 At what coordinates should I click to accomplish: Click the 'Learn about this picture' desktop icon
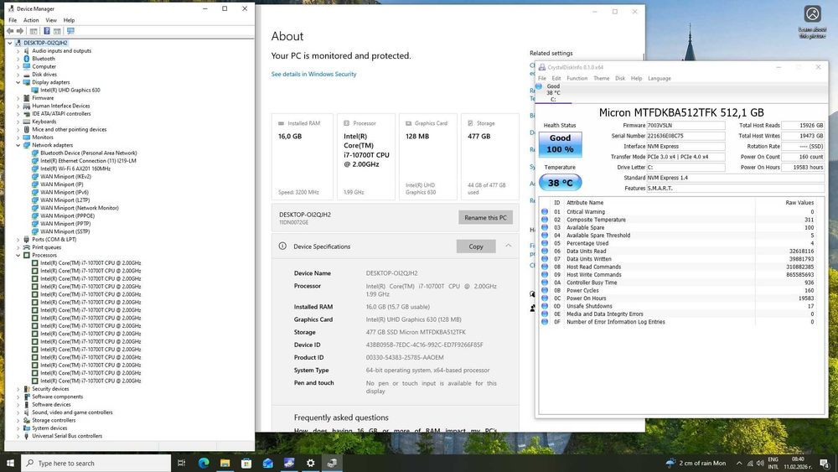pos(812,23)
